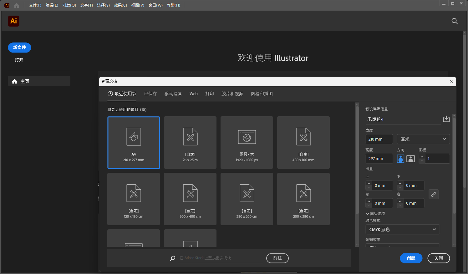The image size is (468, 274).
Task: Select the custom 26 x 25 m preset
Action: 190,142
